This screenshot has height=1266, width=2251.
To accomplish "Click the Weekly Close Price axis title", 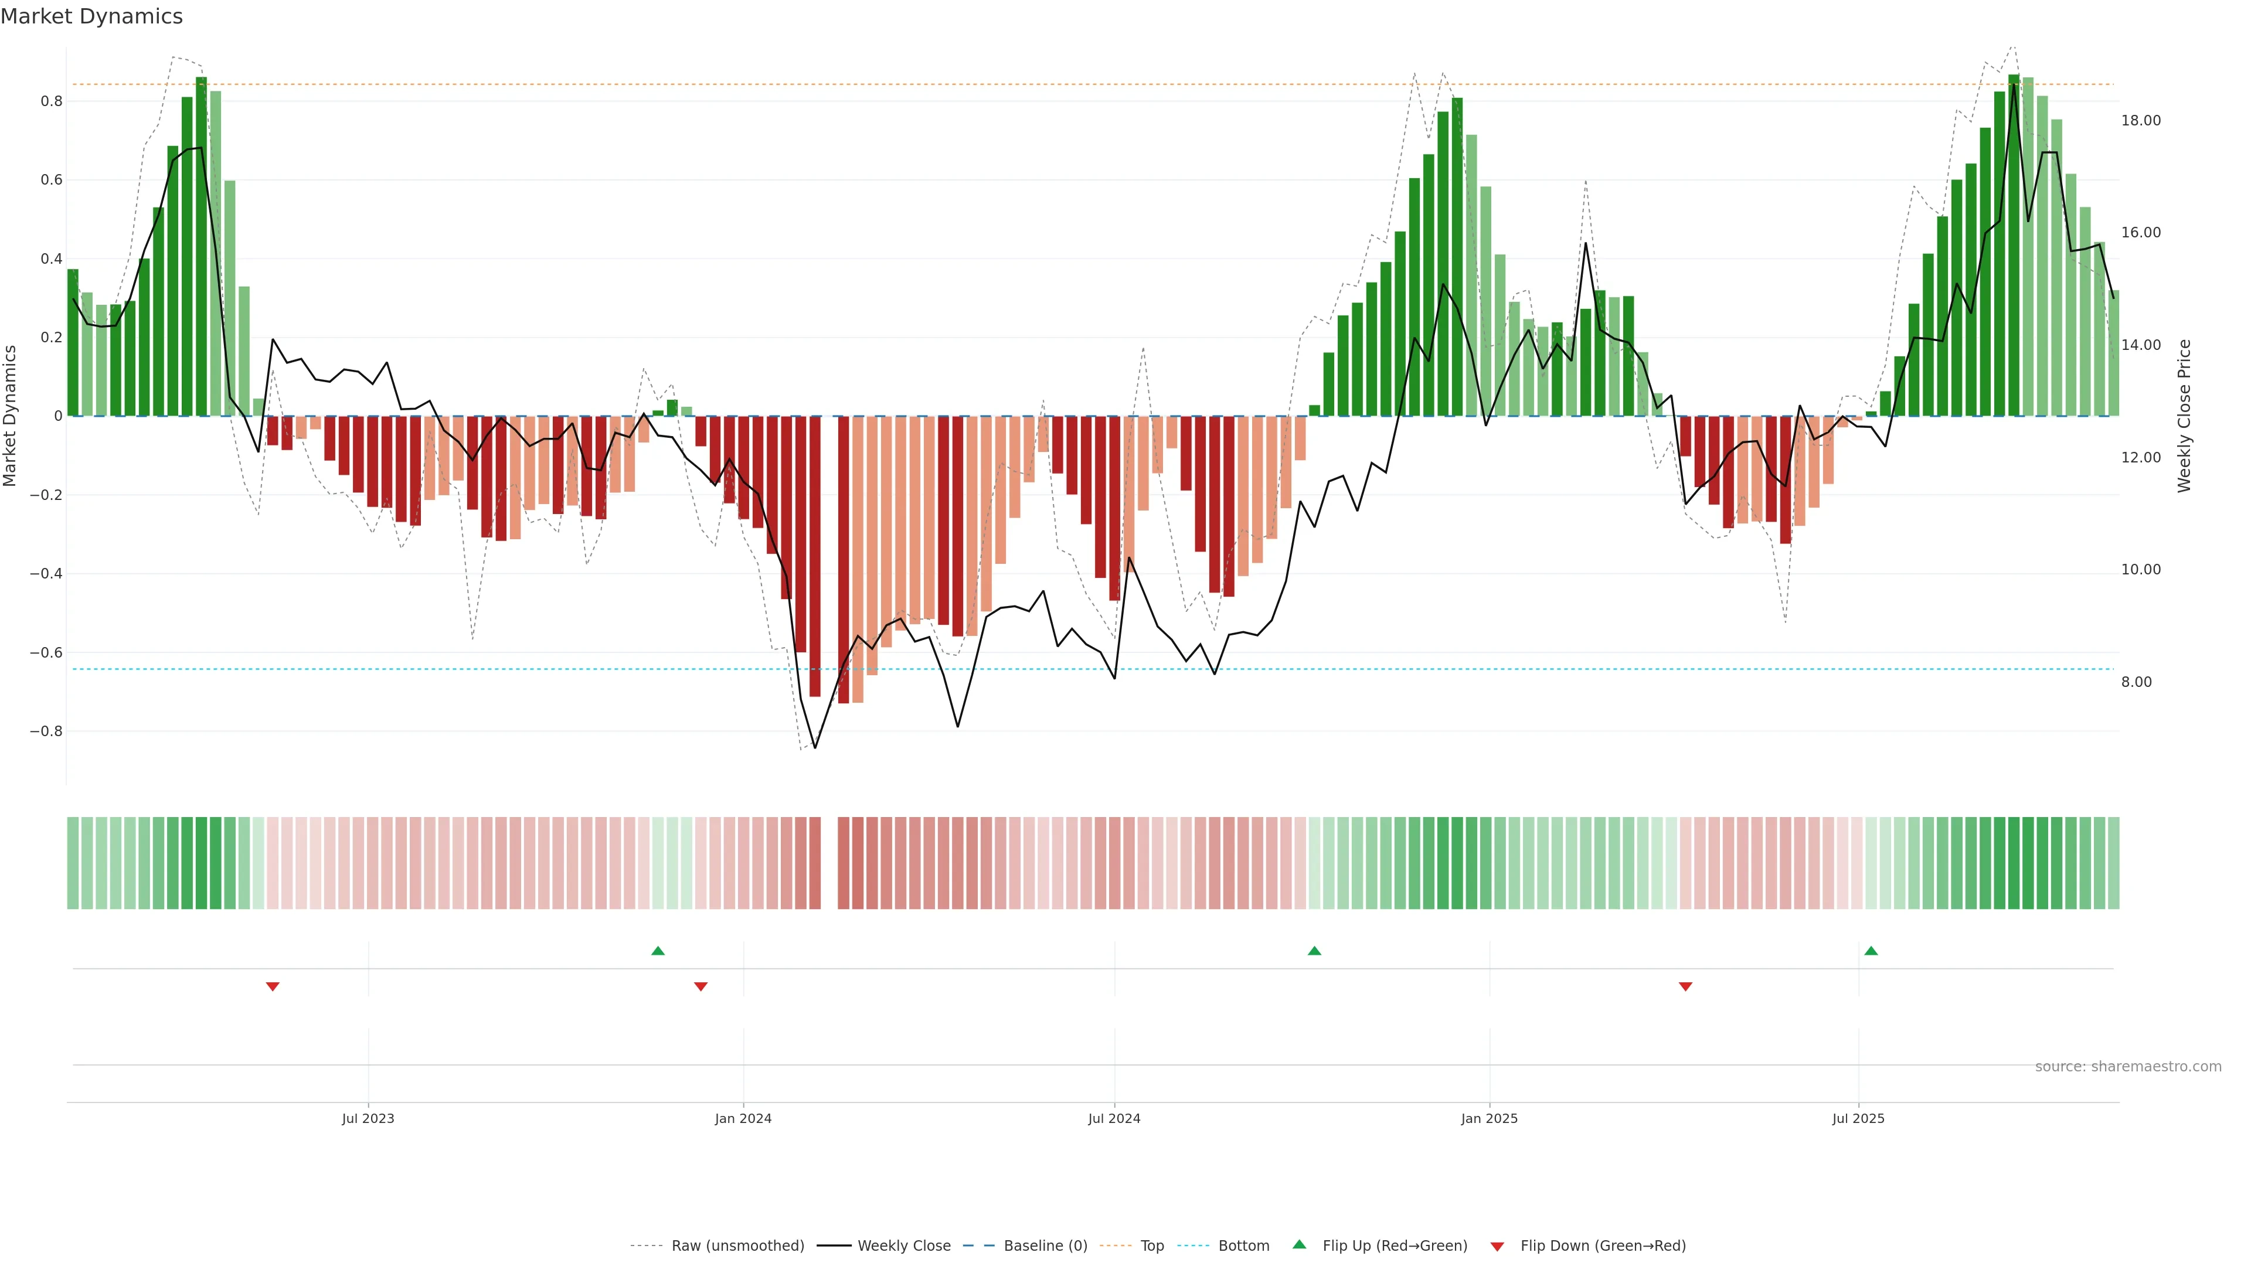I will tap(2184, 416).
